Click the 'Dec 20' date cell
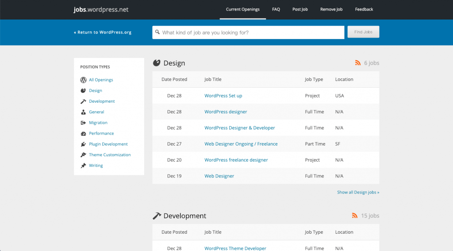 click(174, 160)
